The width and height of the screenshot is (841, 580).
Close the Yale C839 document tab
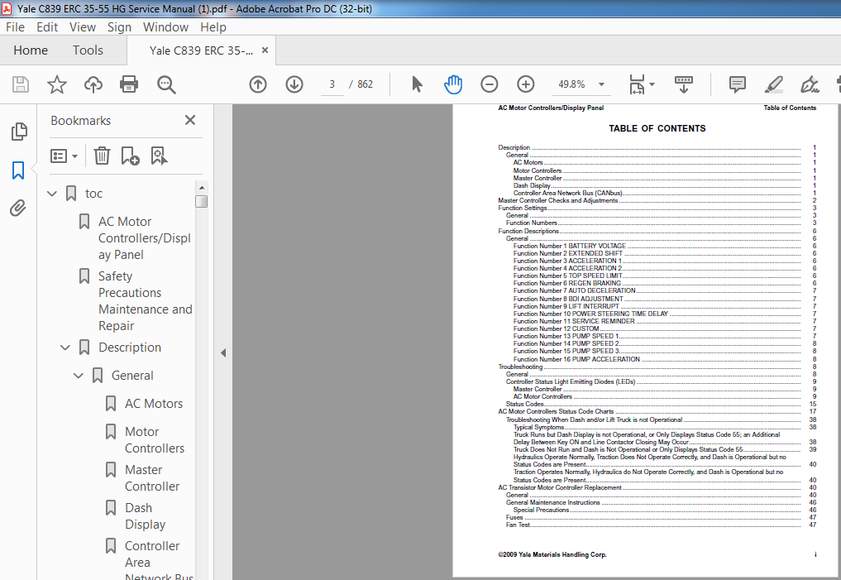pyautogui.click(x=265, y=50)
